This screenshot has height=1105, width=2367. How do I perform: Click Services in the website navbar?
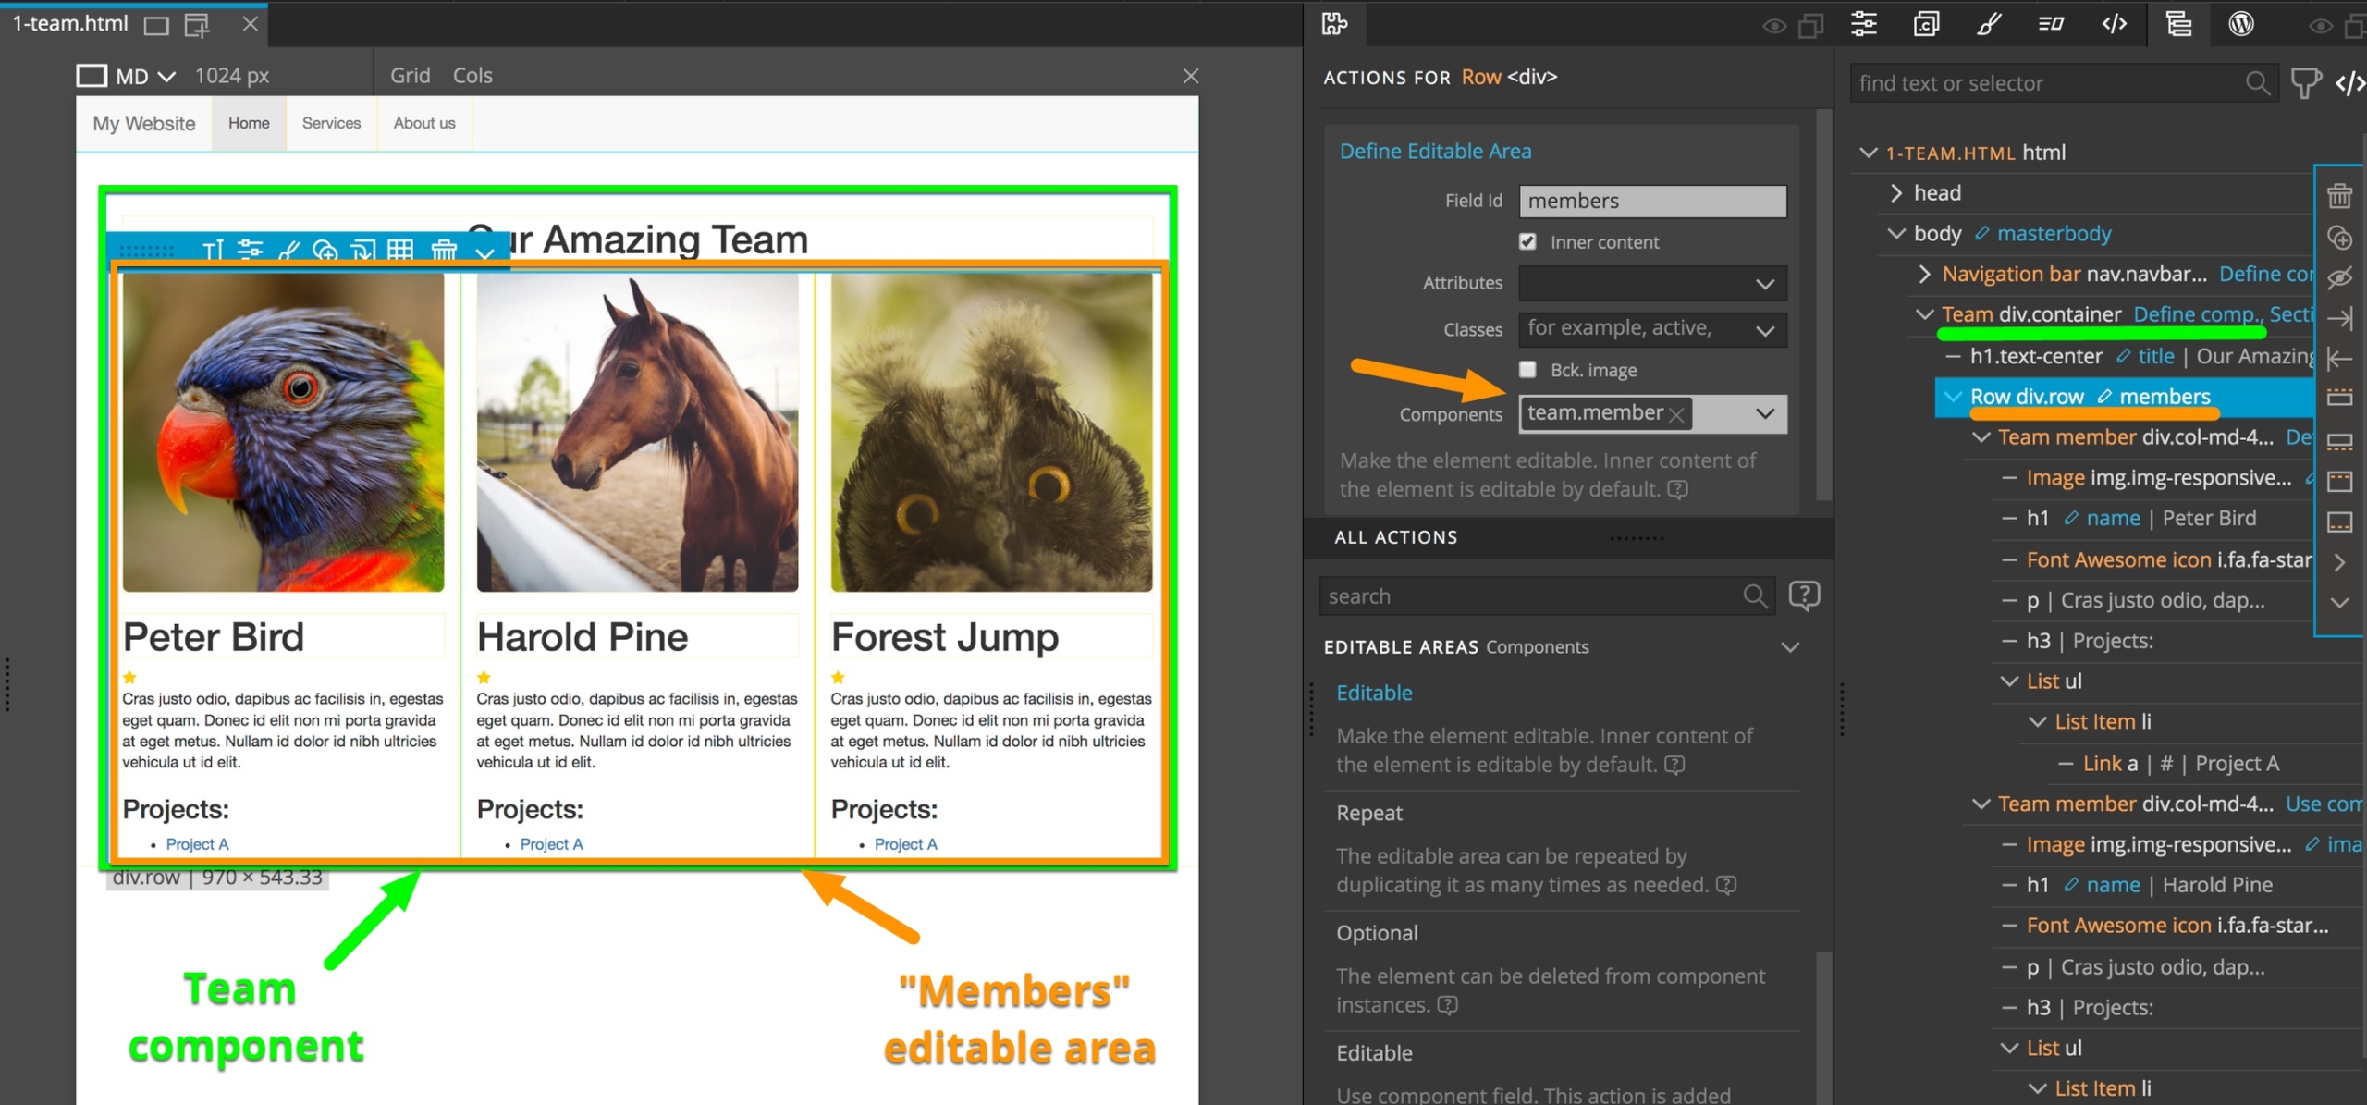coord(331,123)
